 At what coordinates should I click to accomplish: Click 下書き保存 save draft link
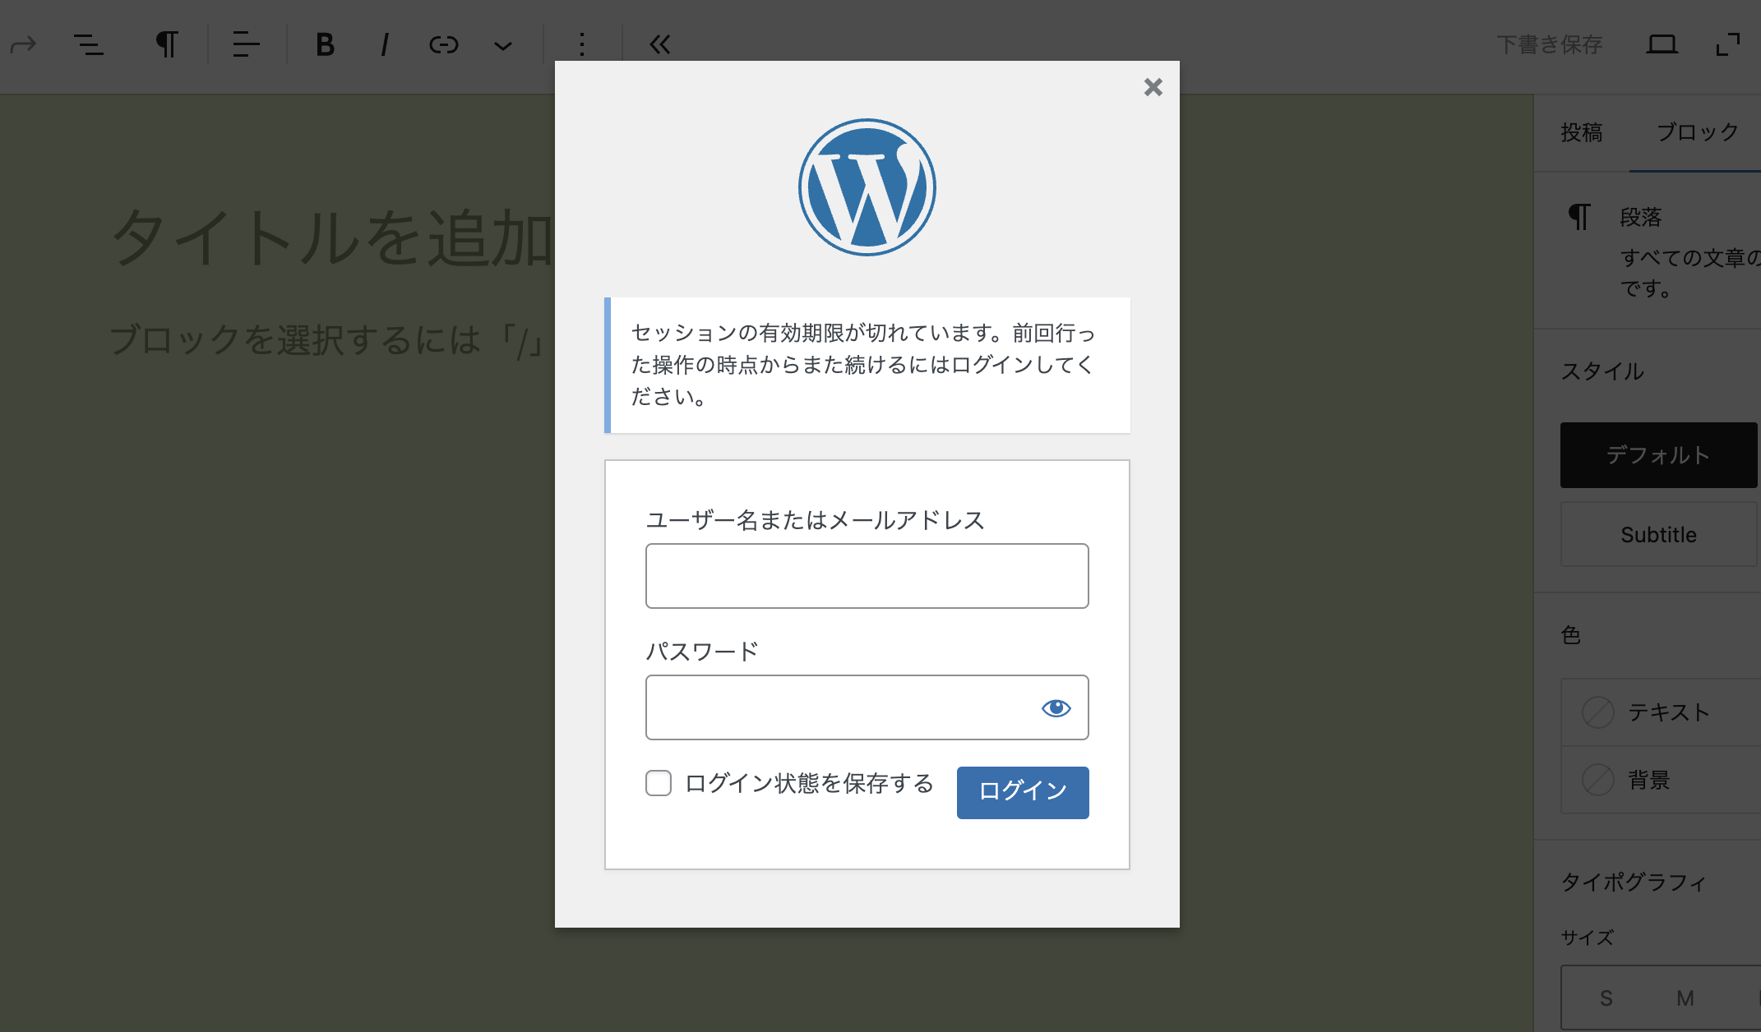(1550, 44)
